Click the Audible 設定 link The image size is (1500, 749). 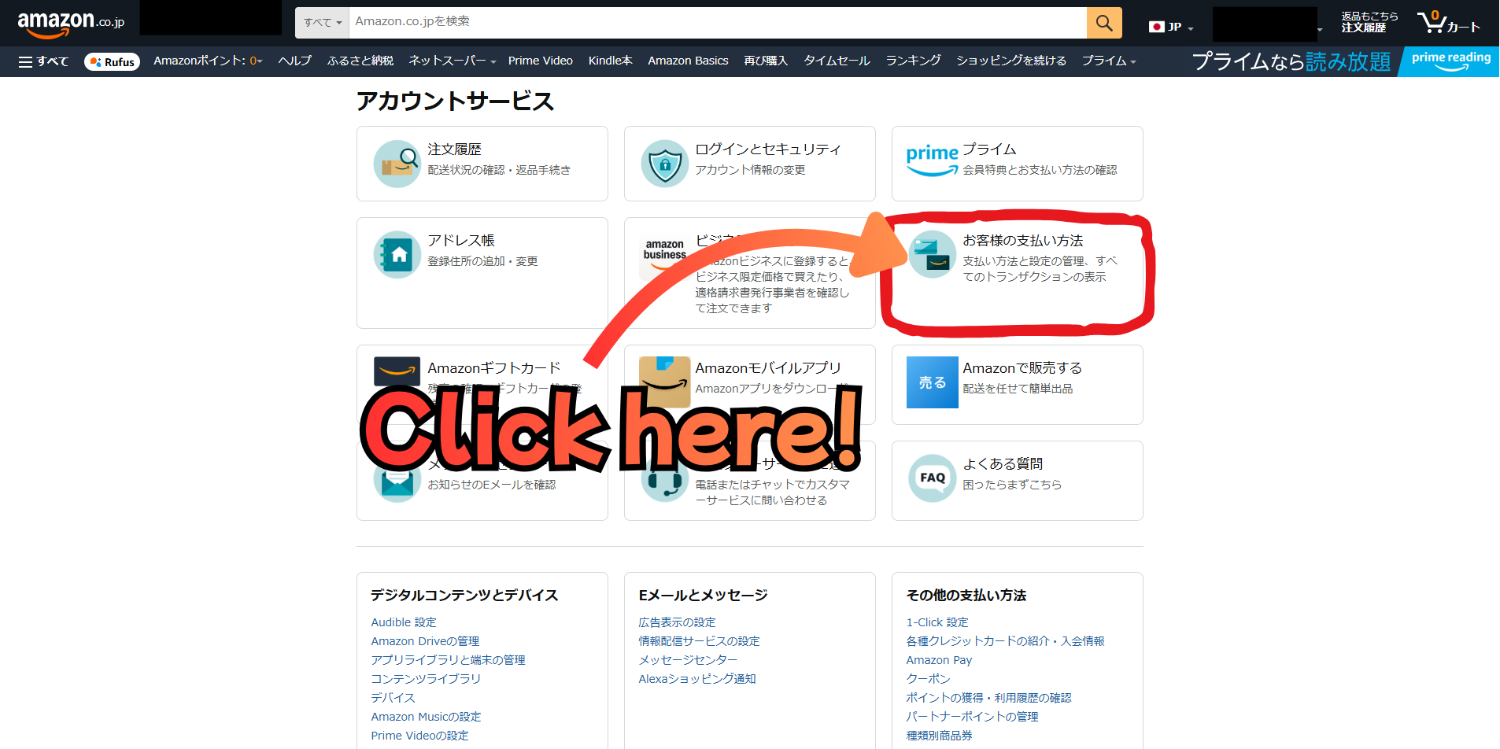pyautogui.click(x=404, y=622)
